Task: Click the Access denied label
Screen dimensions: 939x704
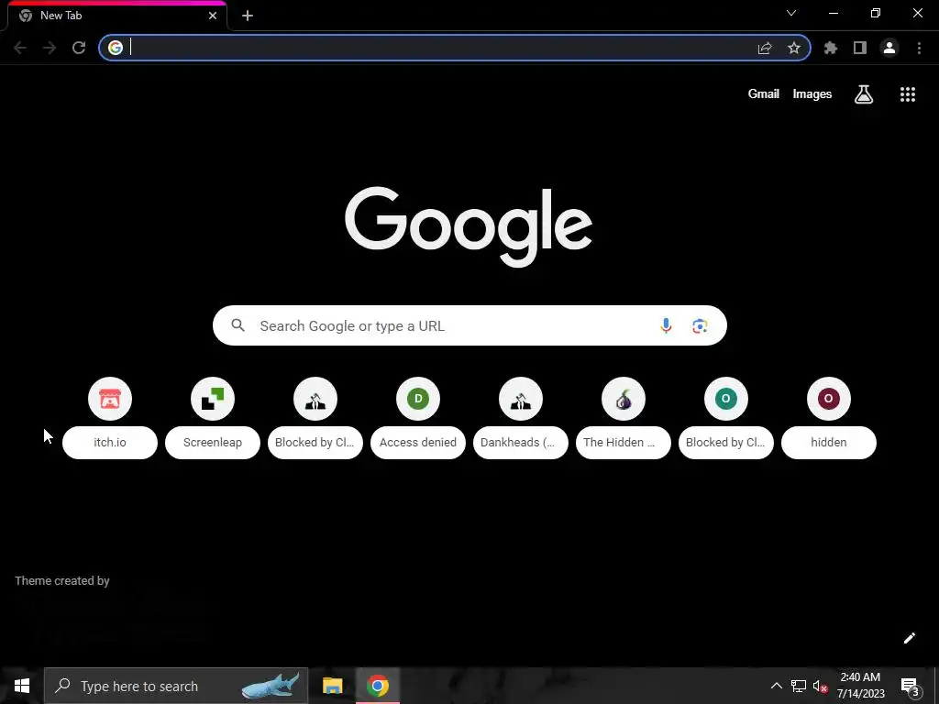Action: click(x=418, y=443)
